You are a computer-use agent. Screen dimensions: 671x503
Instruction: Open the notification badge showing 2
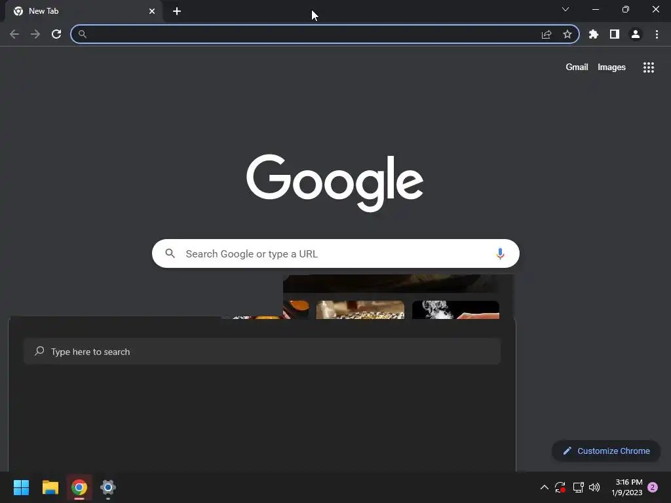653,487
